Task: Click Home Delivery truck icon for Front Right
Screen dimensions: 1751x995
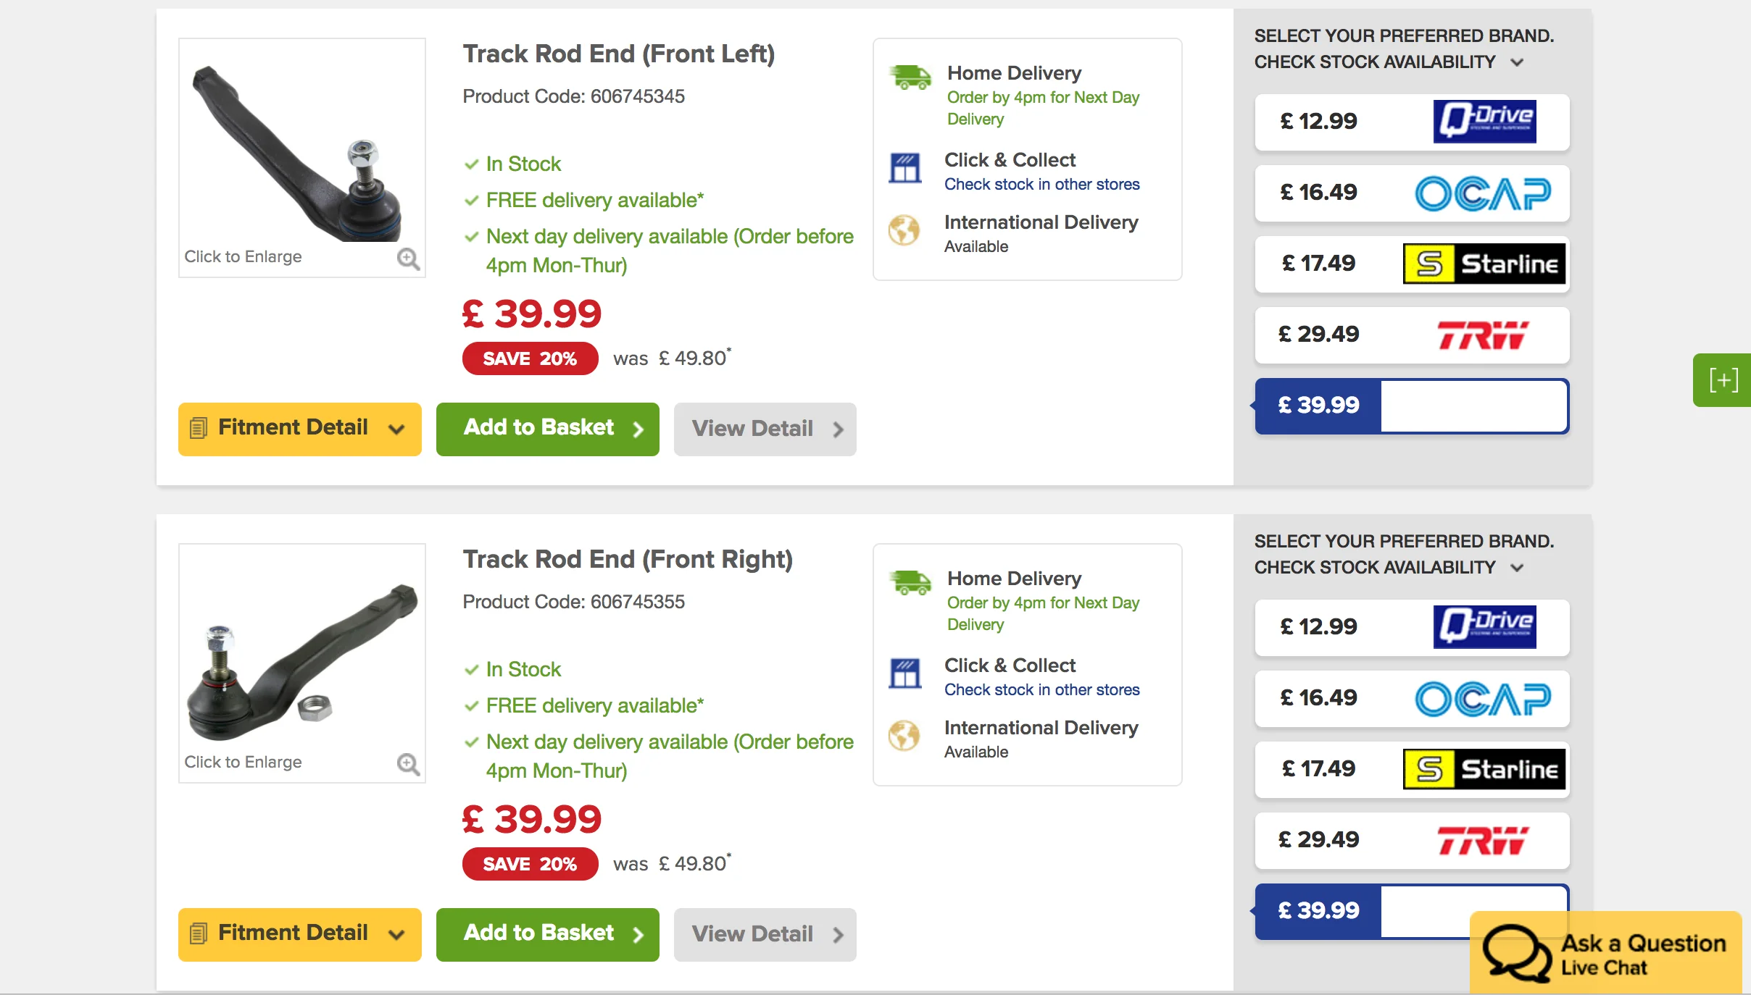Action: (910, 582)
